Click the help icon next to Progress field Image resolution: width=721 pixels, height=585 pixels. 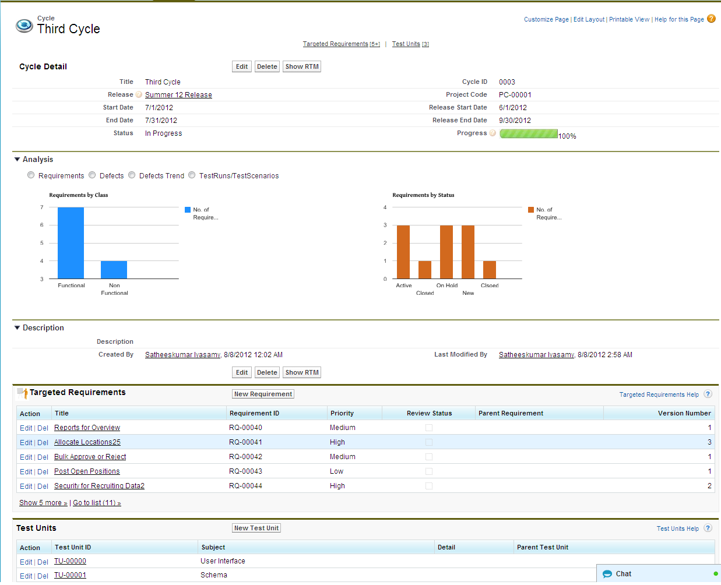492,133
